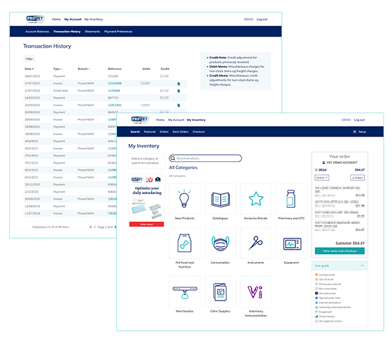The image size is (392, 343).
Task: Switch to the Statements tab
Action: [x=92, y=31]
